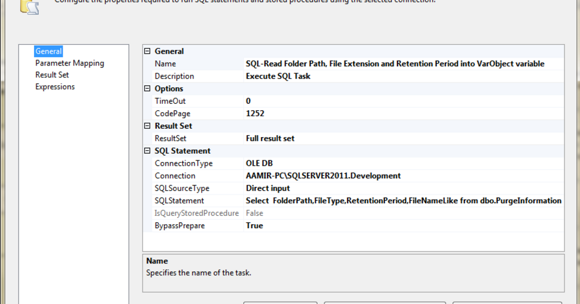Select the SQLStatement property label
This screenshot has height=304, width=580.
tap(179, 200)
